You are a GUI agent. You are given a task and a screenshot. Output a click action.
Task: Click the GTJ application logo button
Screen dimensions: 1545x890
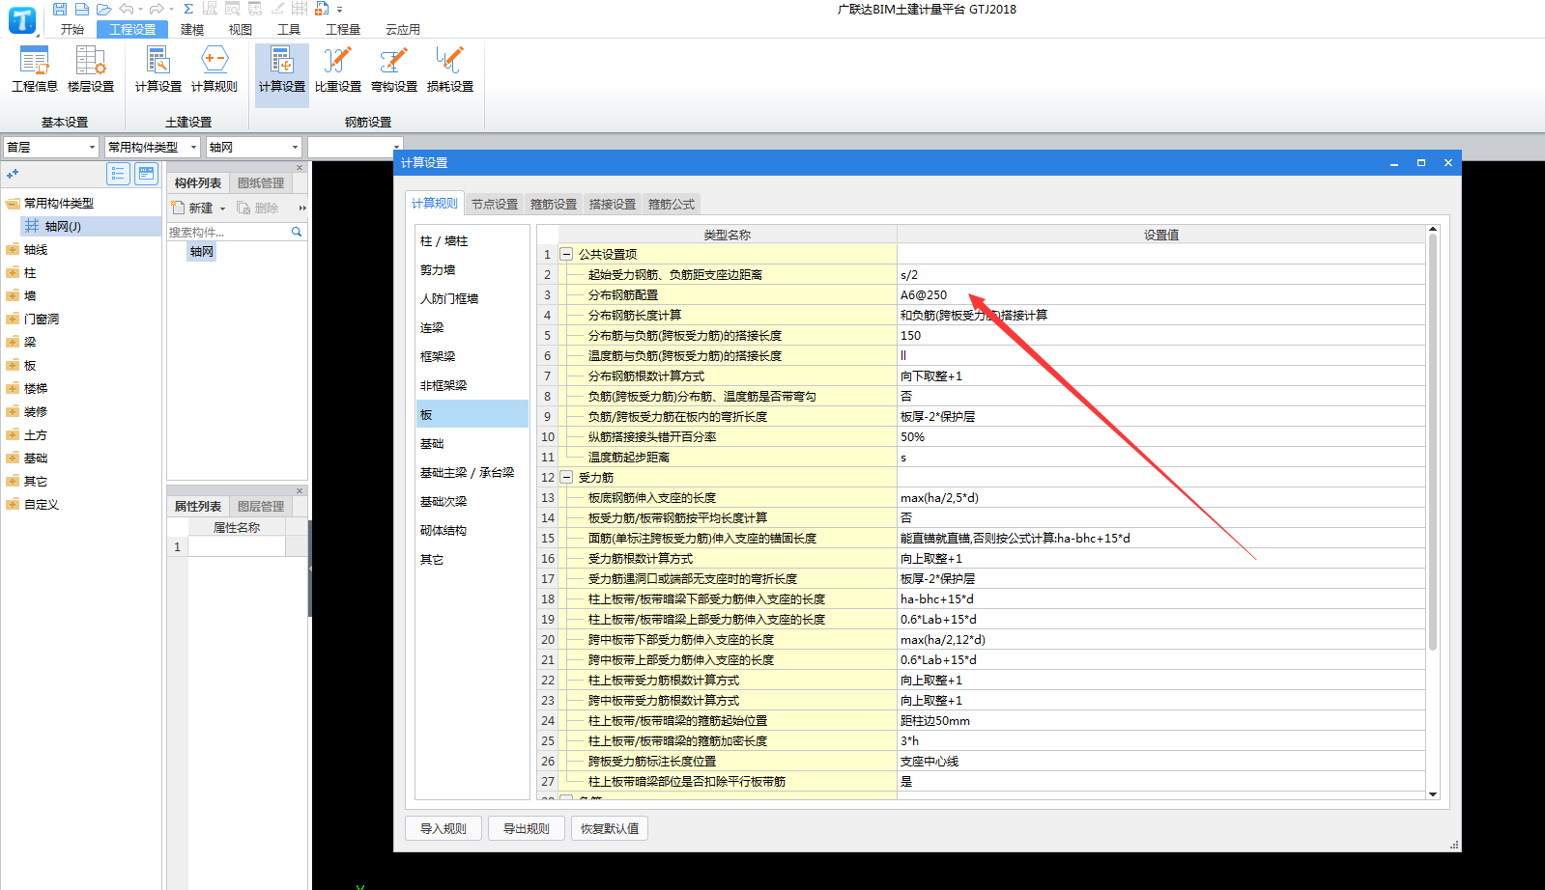22,19
